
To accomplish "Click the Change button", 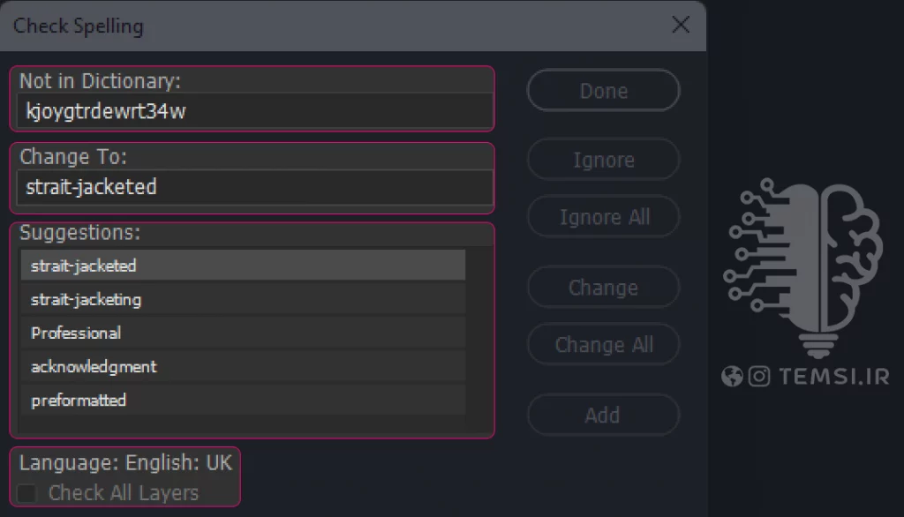I will coord(603,287).
